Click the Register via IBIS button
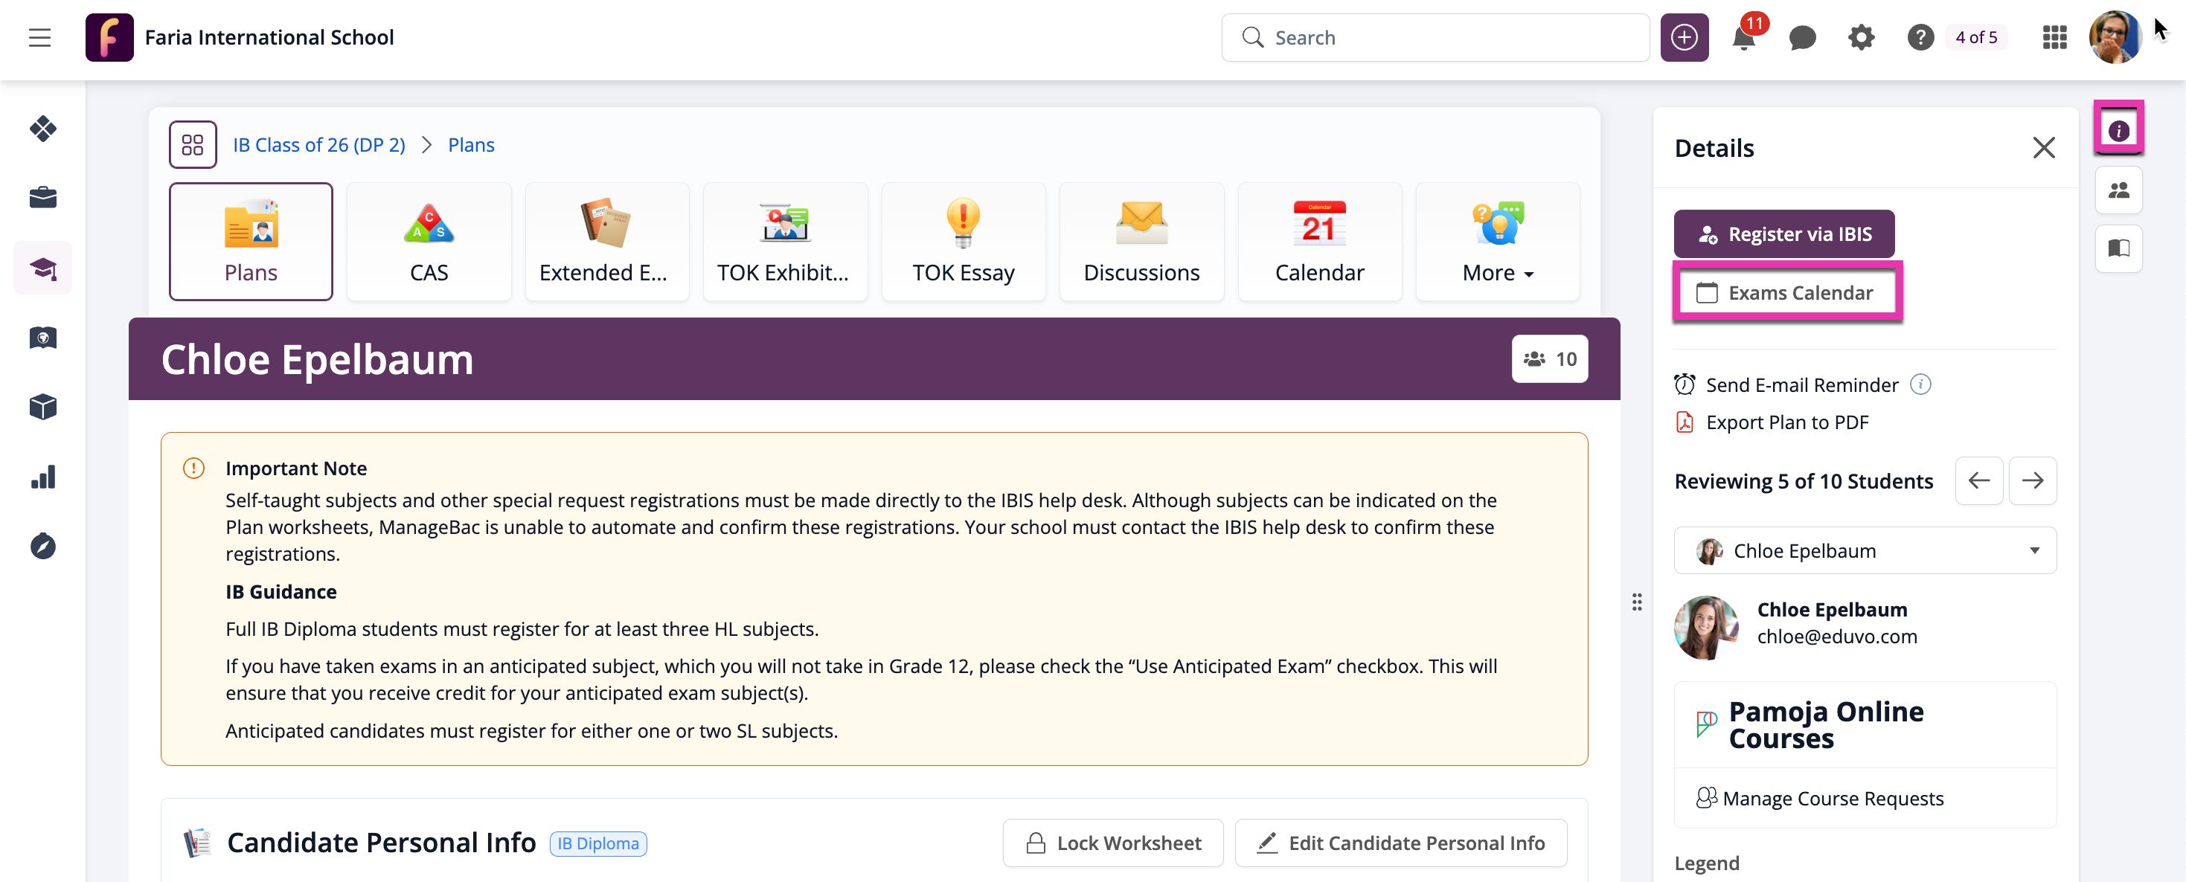This screenshot has height=882, width=2186. (x=1783, y=234)
